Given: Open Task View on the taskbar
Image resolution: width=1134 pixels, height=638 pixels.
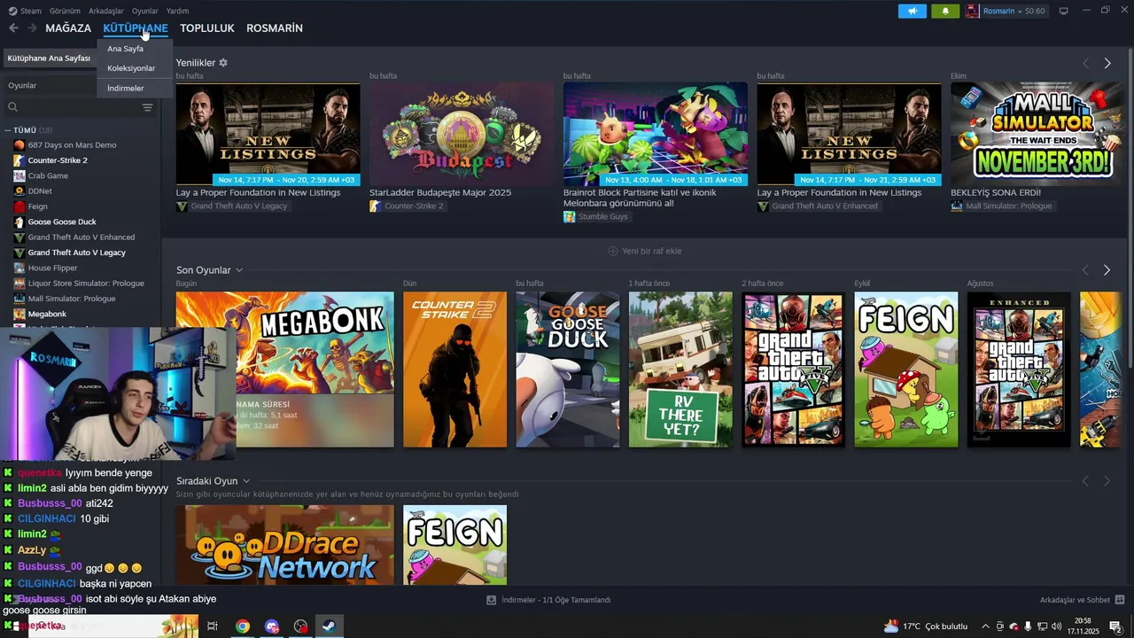Looking at the screenshot, I should pos(213,626).
